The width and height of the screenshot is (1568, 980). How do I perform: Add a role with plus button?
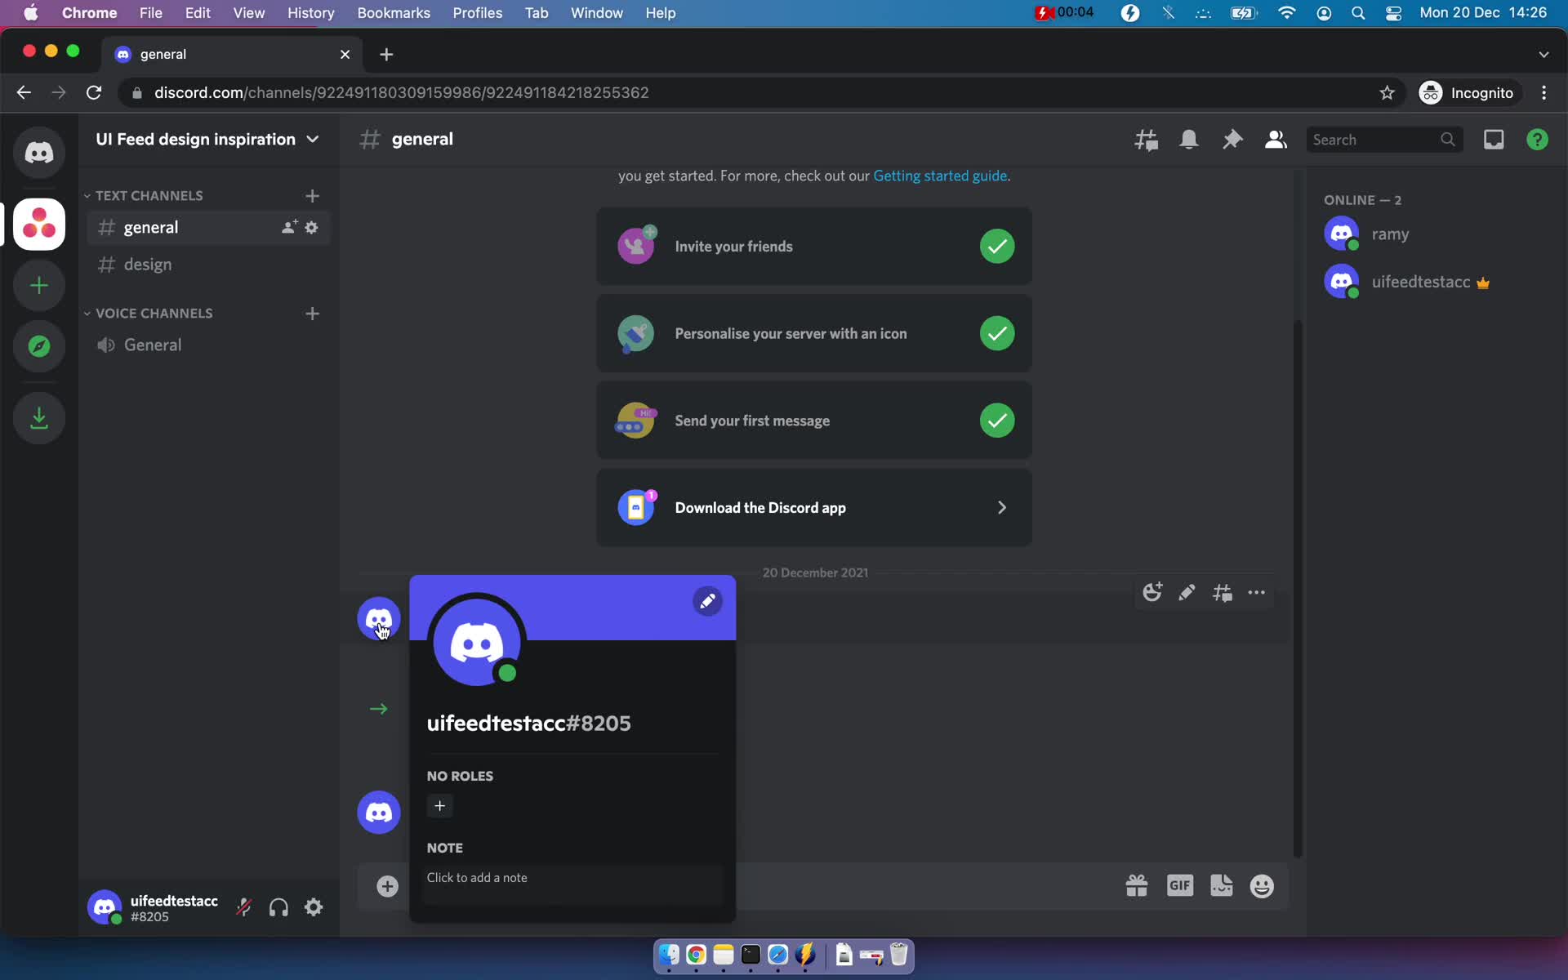point(439,806)
